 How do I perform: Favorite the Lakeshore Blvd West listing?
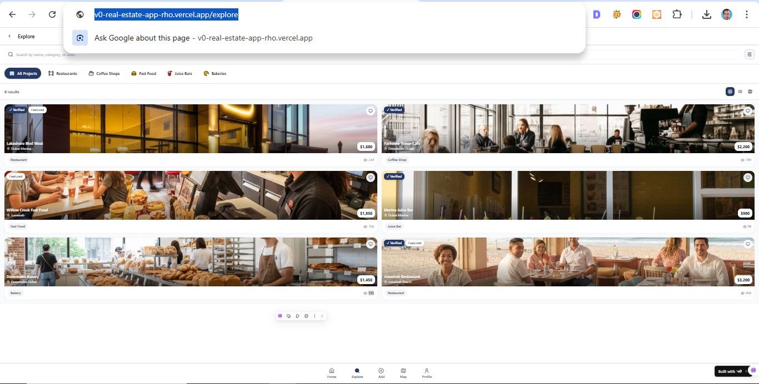click(371, 111)
